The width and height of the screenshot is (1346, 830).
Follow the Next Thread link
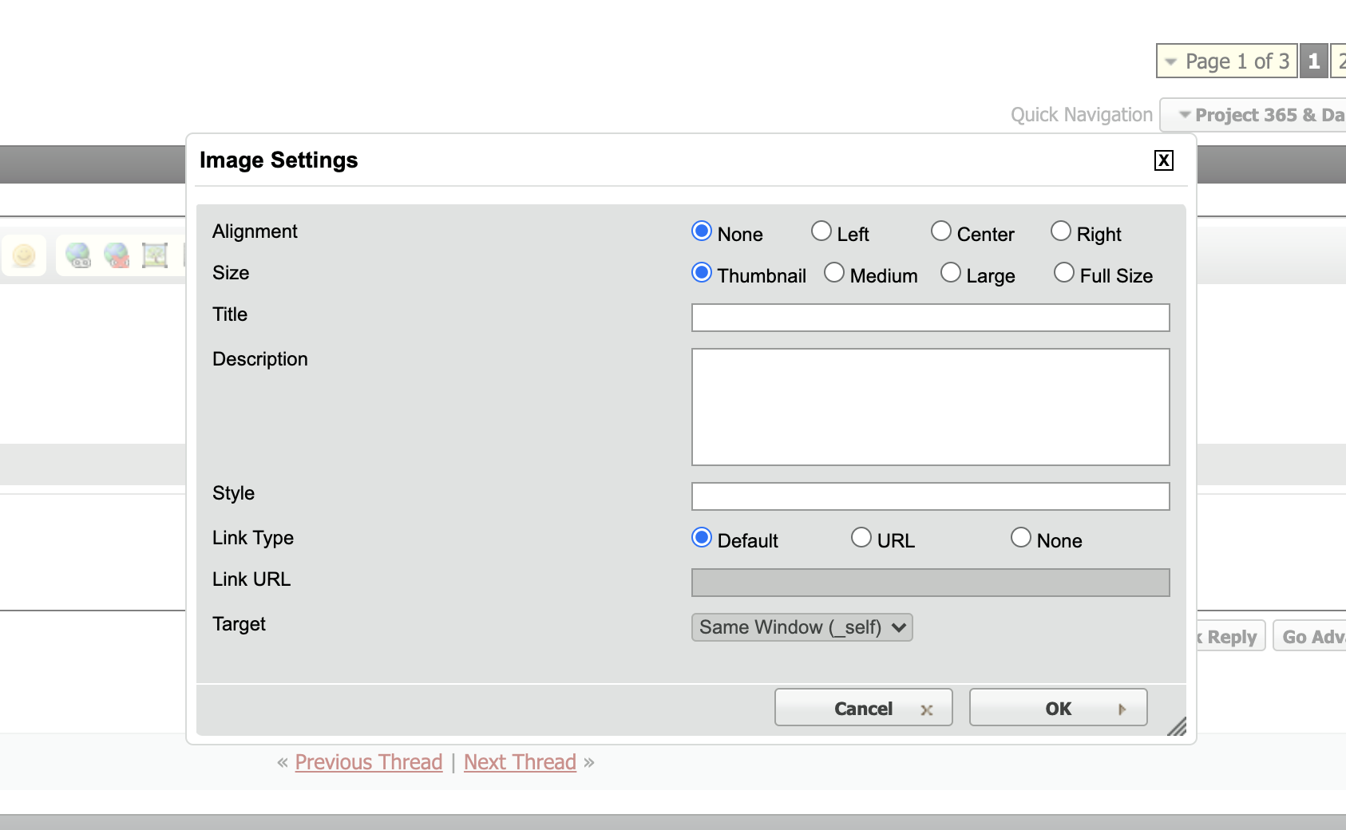(520, 762)
